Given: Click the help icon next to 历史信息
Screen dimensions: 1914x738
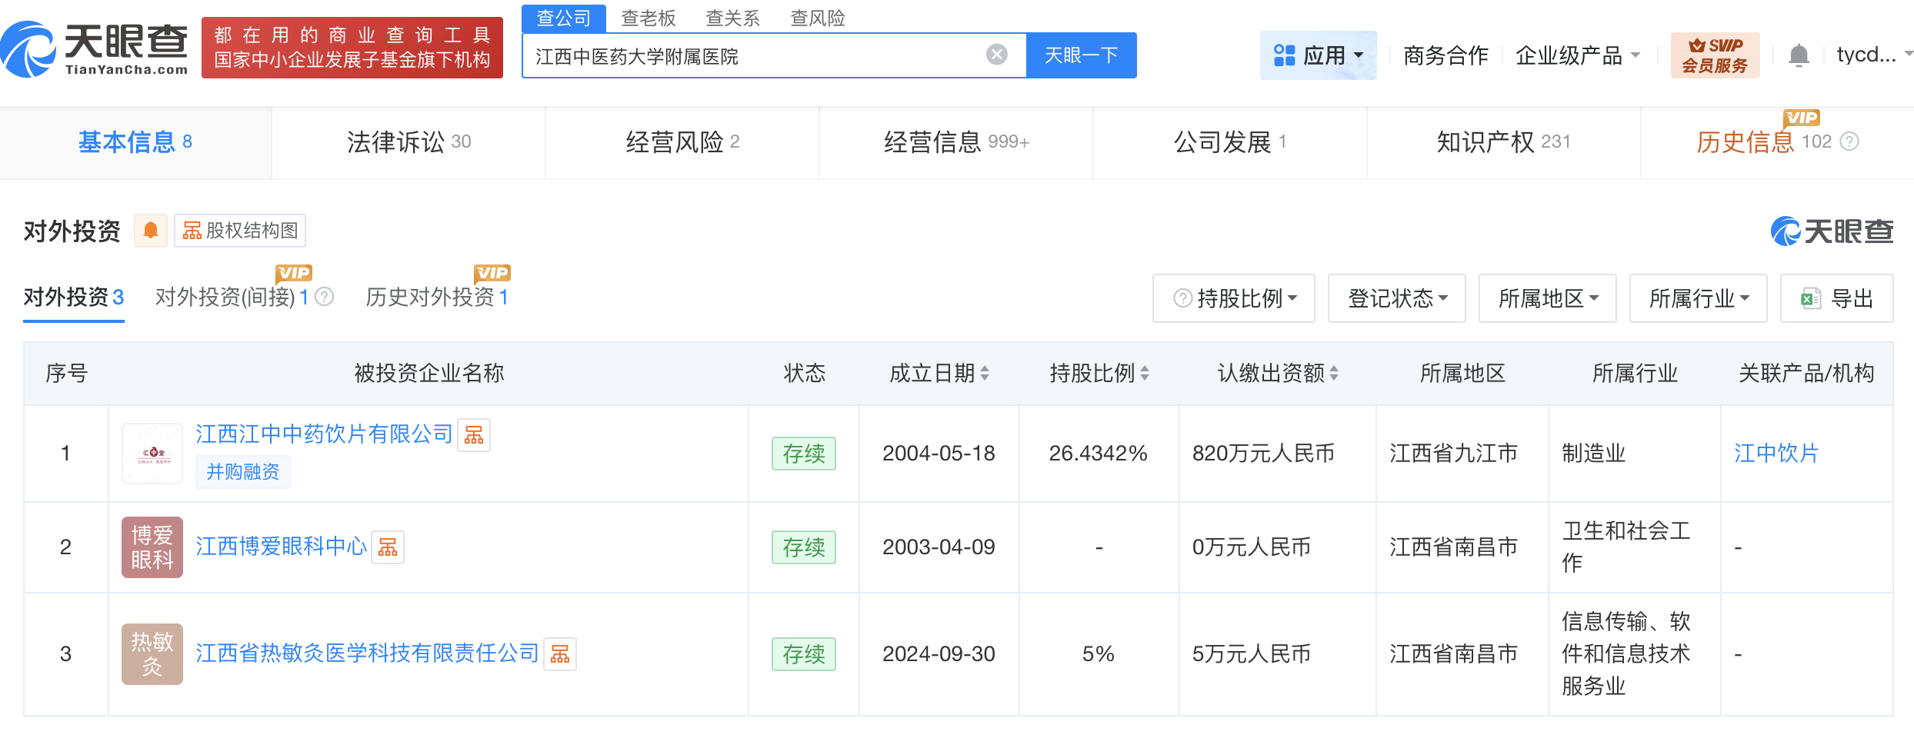Looking at the screenshot, I should point(1849,141).
